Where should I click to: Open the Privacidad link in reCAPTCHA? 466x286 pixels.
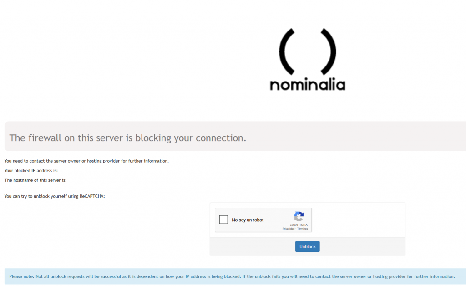point(289,229)
